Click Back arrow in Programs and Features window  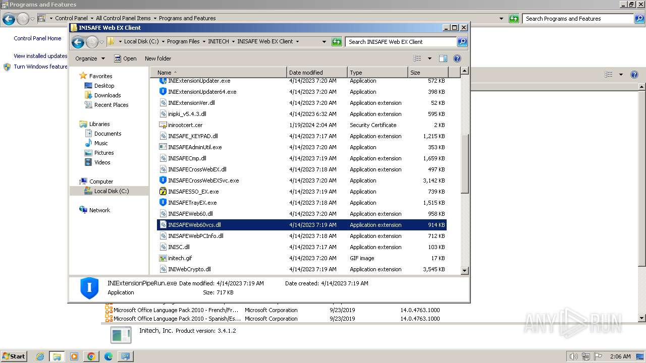[8, 19]
